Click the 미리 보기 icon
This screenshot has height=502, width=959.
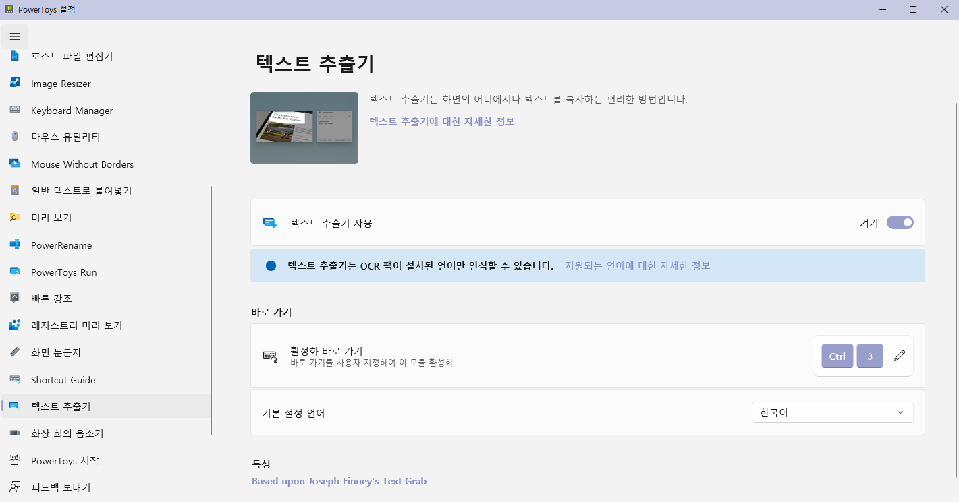[15, 218]
